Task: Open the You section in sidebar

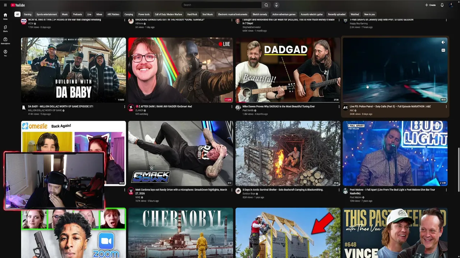Action: (5, 53)
